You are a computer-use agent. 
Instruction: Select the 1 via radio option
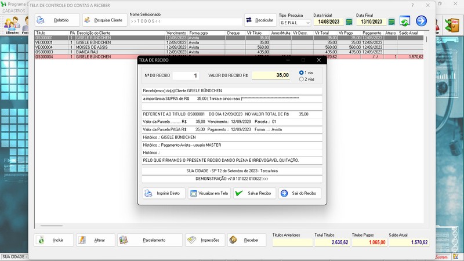(301, 72)
